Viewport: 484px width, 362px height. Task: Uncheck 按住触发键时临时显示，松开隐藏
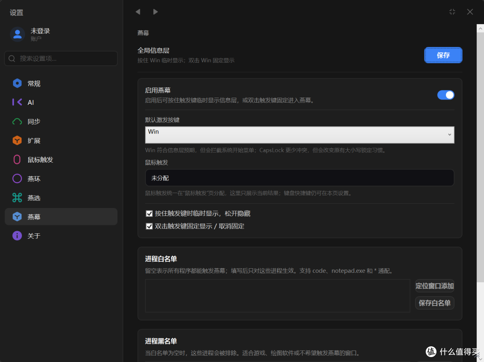[x=149, y=214]
